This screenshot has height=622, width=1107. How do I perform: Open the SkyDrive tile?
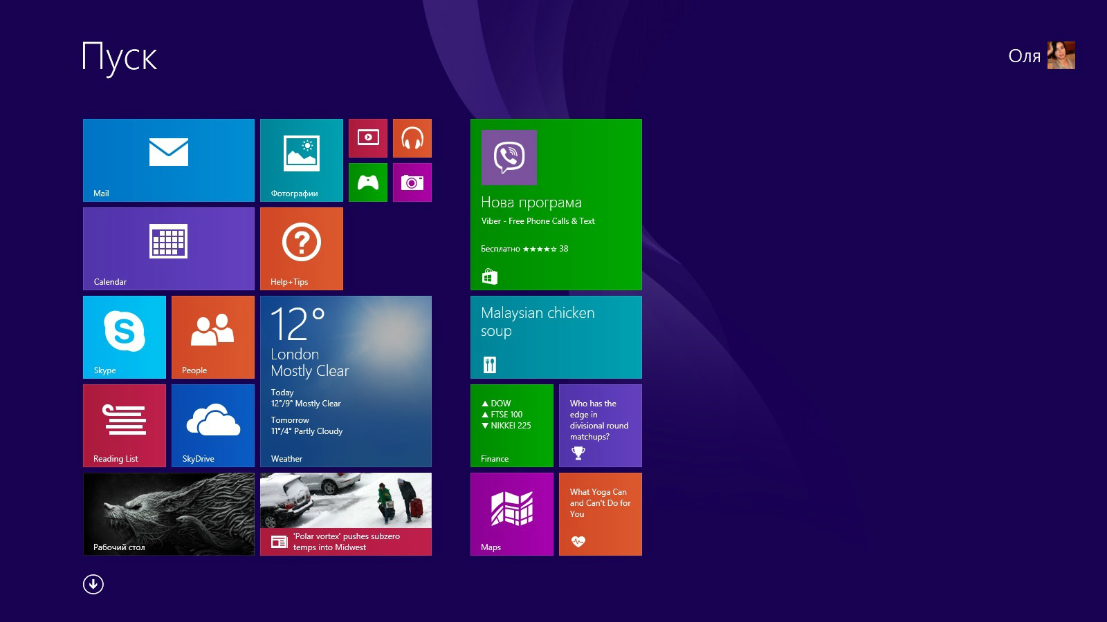pos(213,426)
